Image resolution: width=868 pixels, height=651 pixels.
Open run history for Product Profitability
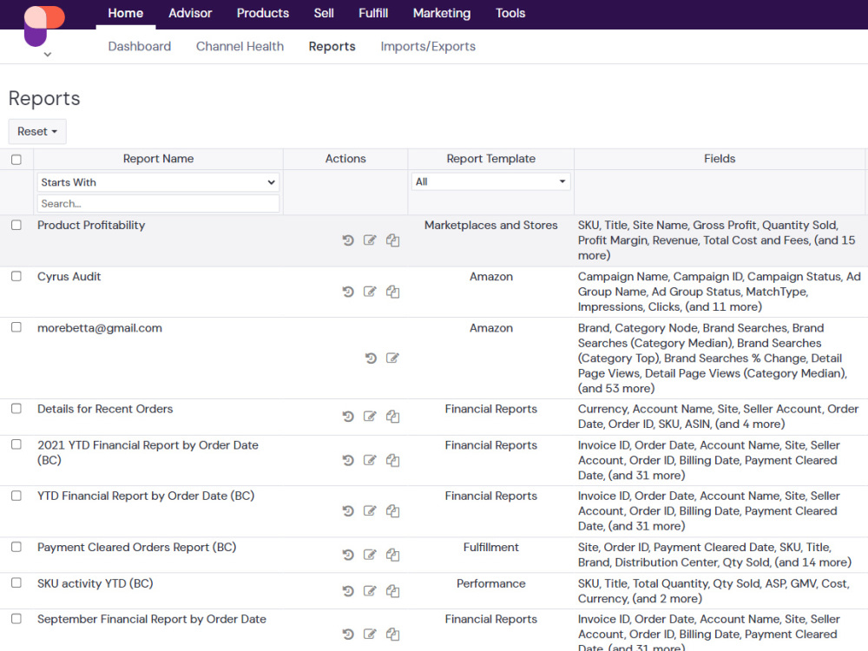coord(348,240)
